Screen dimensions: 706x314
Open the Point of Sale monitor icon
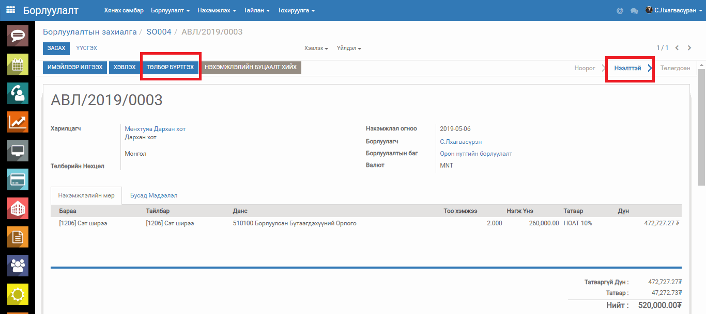pyautogui.click(x=17, y=151)
